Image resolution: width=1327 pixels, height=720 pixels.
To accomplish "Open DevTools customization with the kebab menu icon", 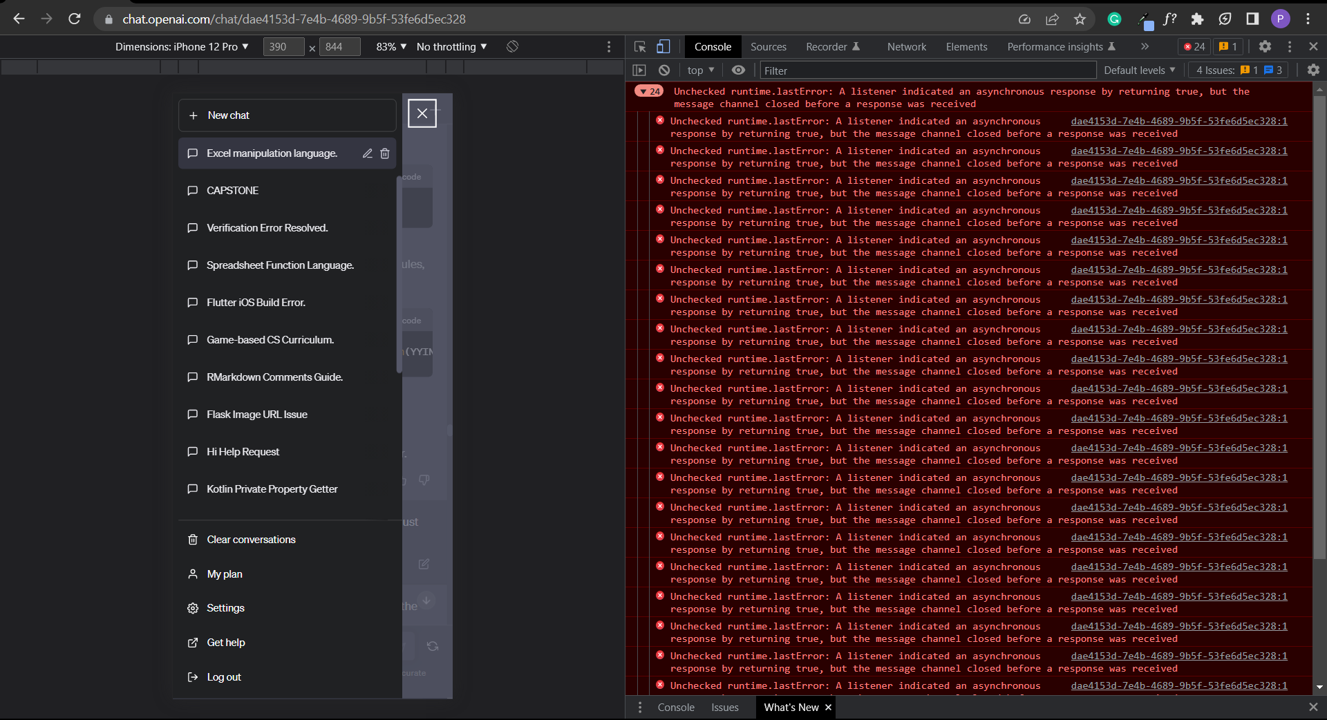I will point(1290,46).
